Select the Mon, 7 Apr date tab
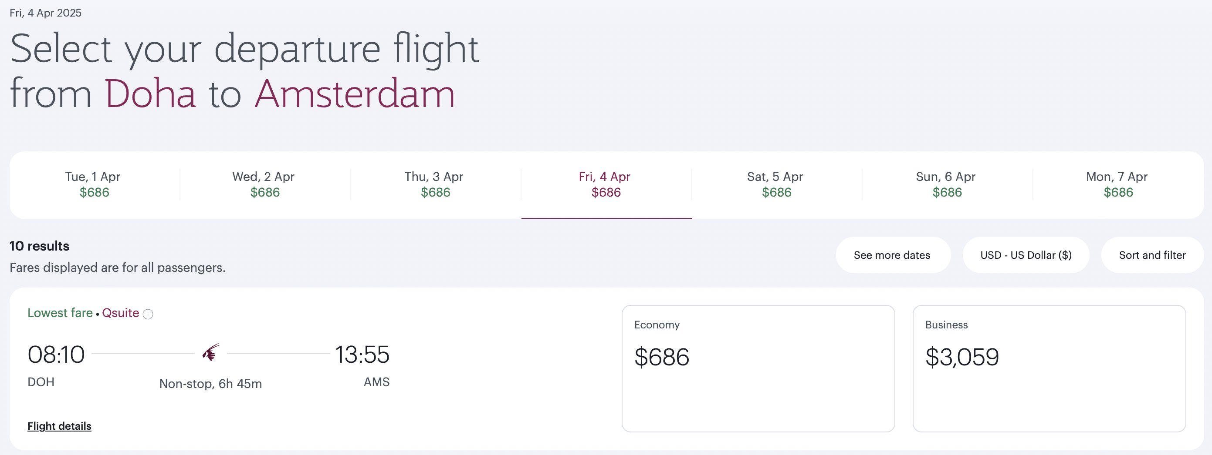The image size is (1212, 455). pyautogui.click(x=1118, y=184)
